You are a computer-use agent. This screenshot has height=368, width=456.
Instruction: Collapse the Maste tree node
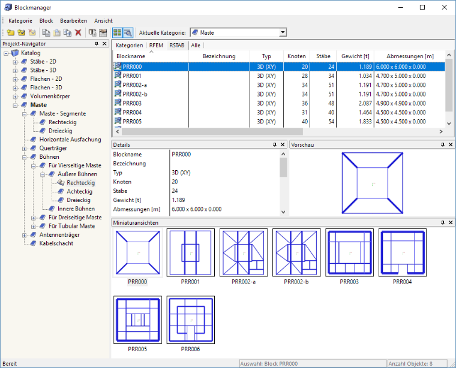pos(15,105)
